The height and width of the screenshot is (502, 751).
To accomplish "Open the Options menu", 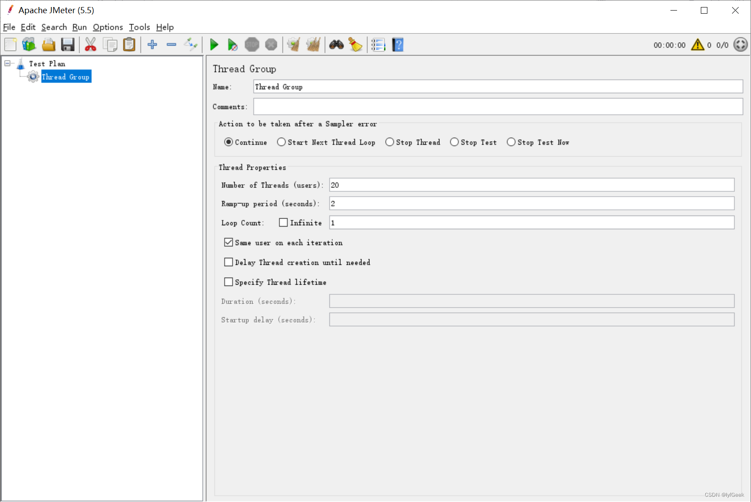I will [x=108, y=27].
